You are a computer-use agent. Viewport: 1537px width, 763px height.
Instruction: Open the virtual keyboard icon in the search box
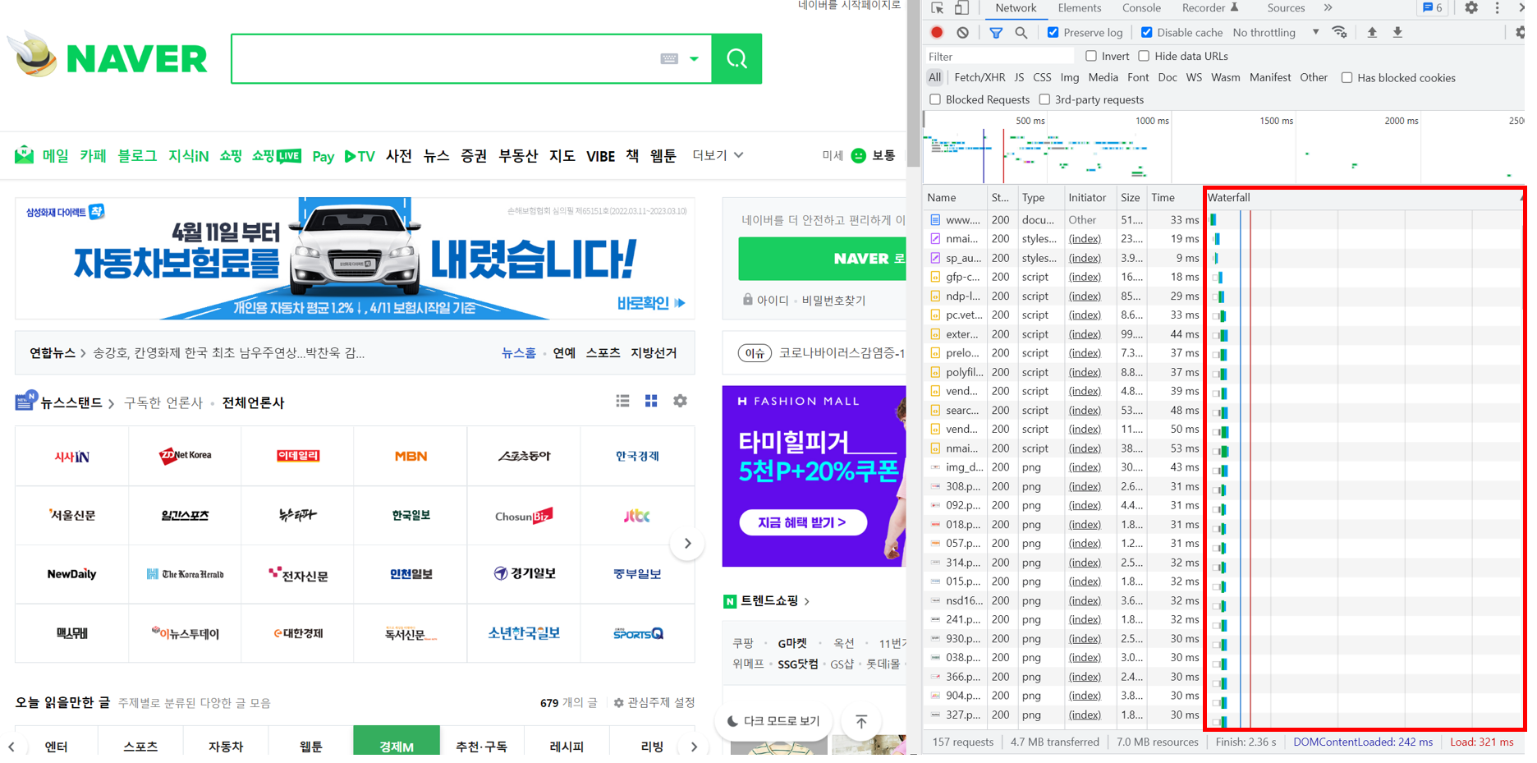669,58
